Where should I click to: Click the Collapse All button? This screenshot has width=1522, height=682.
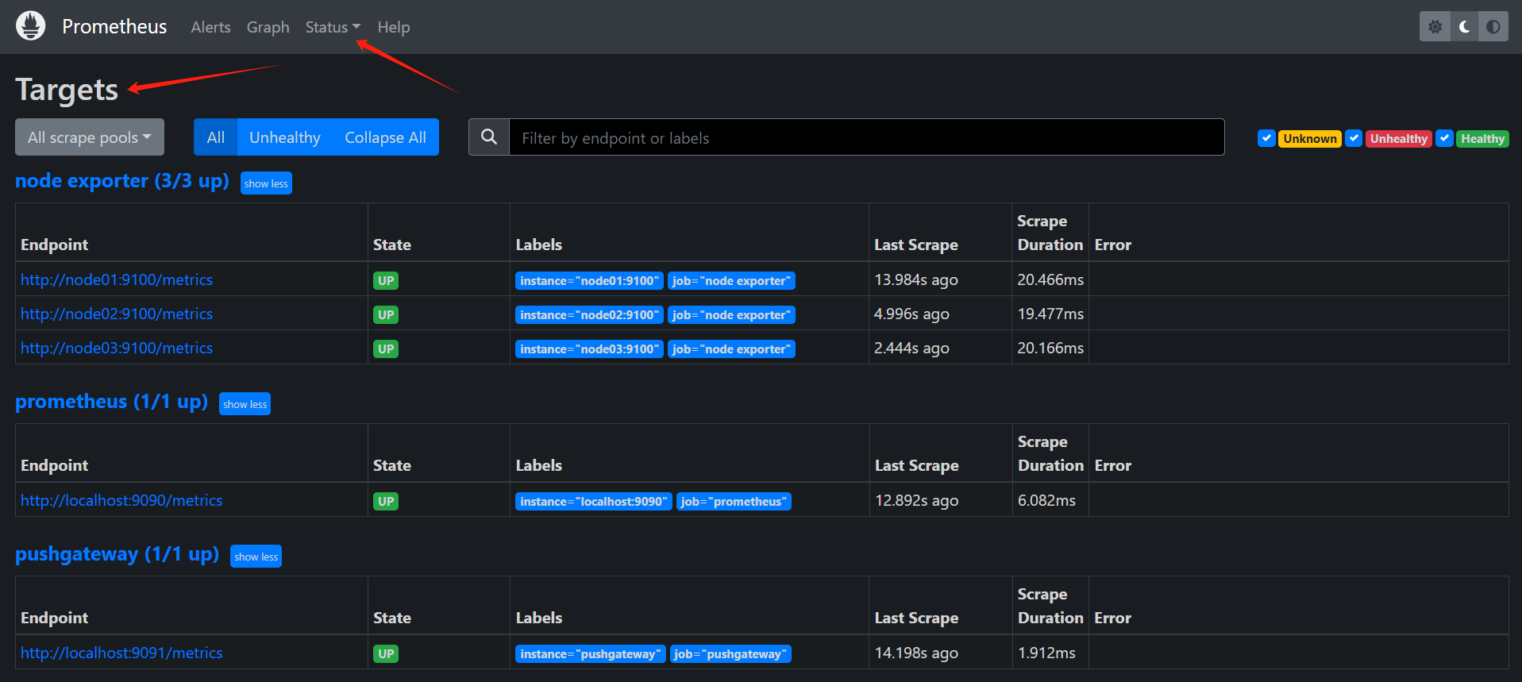tap(385, 137)
